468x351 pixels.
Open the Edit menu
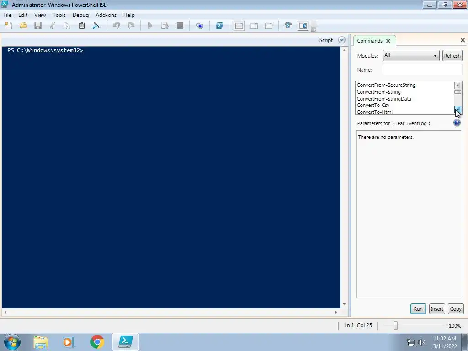click(x=23, y=15)
